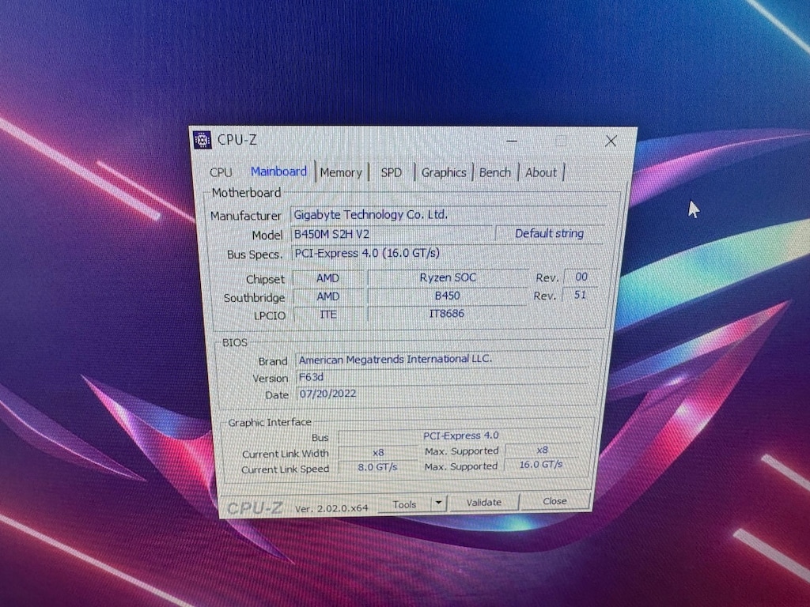Click the Manufacturer field Gigabyte Technology Co. Ltd.

(449, 215)
